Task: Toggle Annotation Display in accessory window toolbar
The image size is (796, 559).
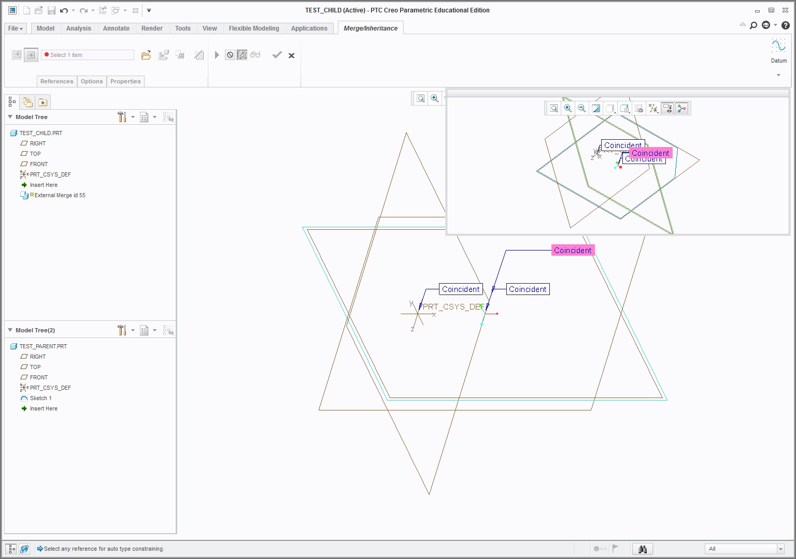Action: [667, 108]
